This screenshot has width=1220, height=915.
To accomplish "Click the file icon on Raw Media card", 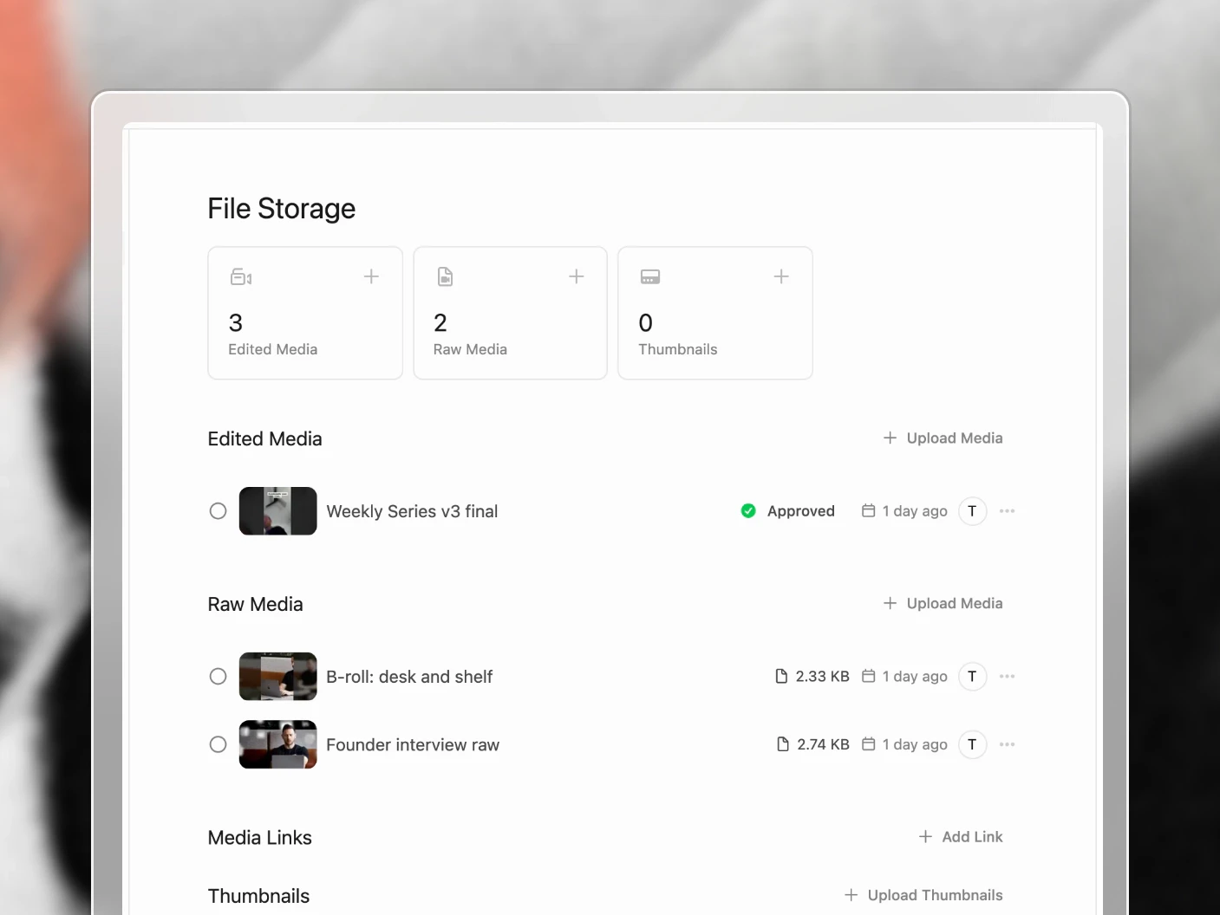I will click(x=445, y=276).
